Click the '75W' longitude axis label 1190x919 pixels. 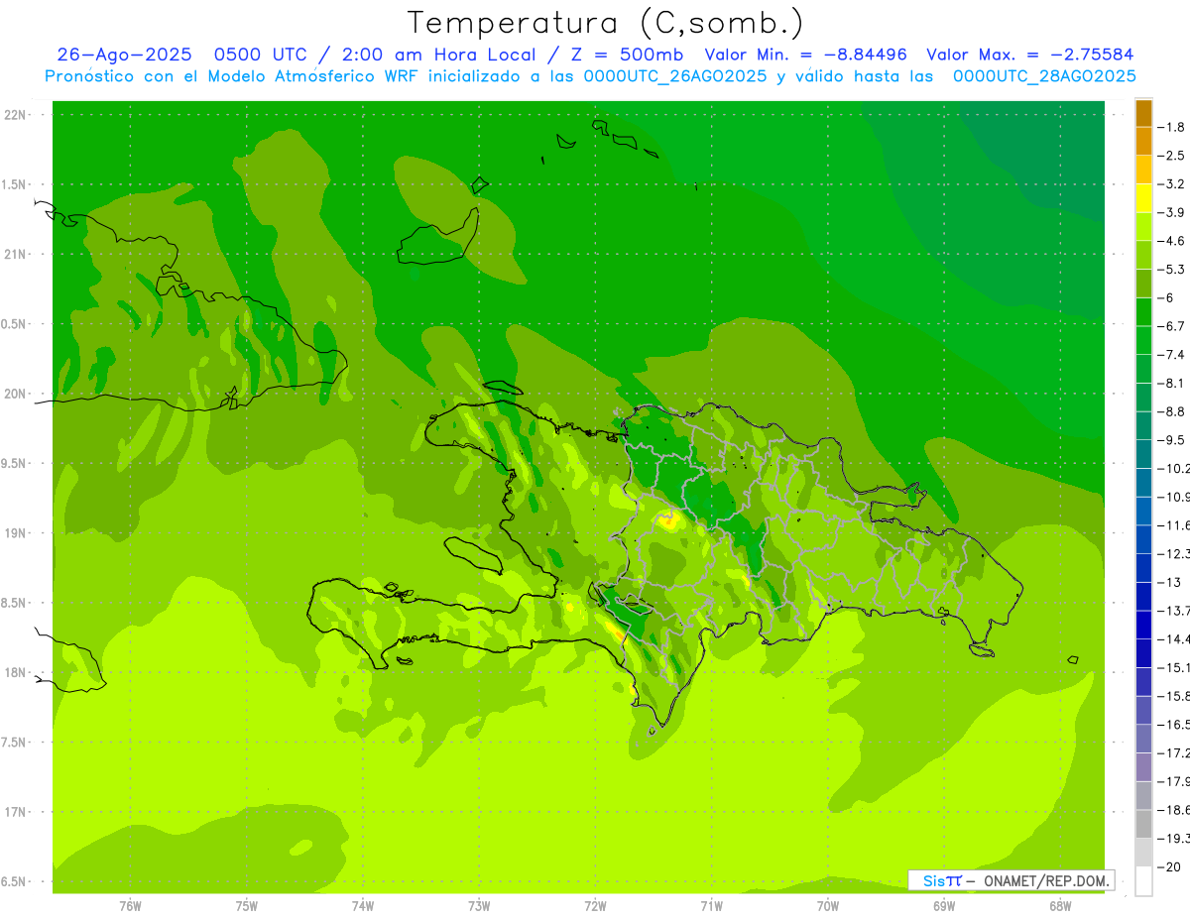(246, 906)
